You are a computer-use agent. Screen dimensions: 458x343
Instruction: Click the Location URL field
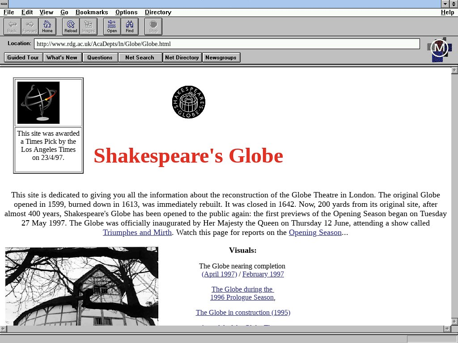pos(226,44)
